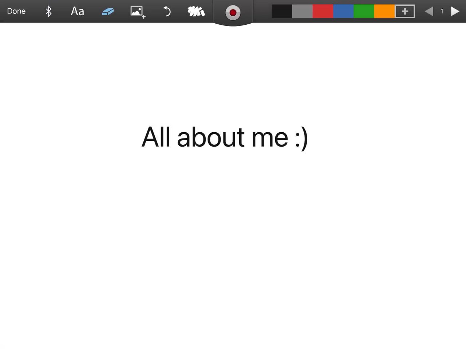466x349 pixels.
Task: Tap the slide number 1 indicator
Action: [x=442, y=11]
